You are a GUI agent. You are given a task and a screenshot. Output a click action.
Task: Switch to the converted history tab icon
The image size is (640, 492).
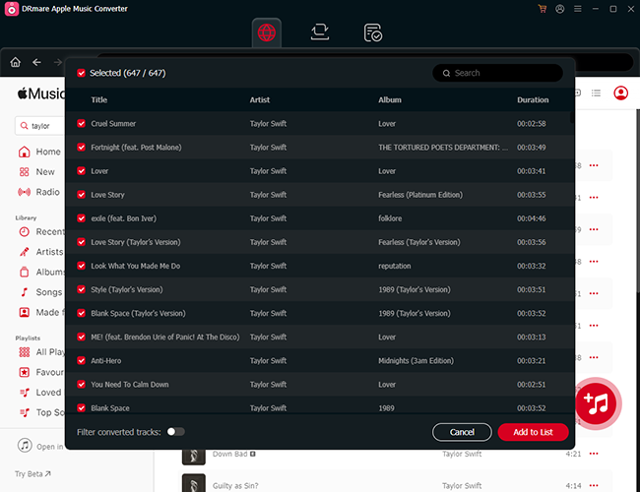click(x=372, y=32)
